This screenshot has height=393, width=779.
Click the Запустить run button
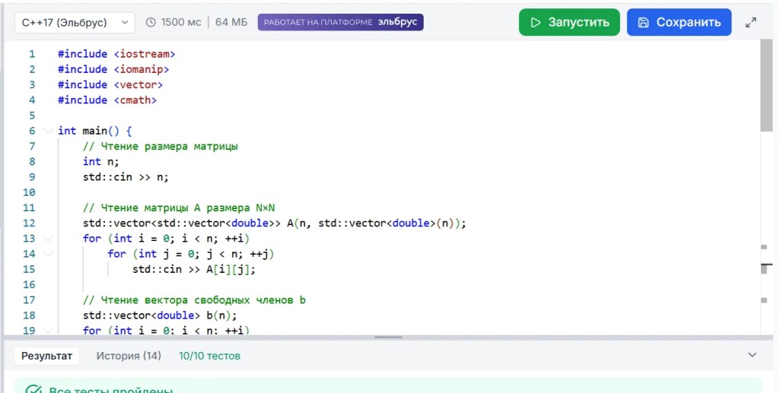(x=569, y=22)
